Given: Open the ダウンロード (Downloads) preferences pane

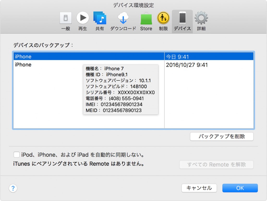Looking at the screenshot, I should point(123,21).
